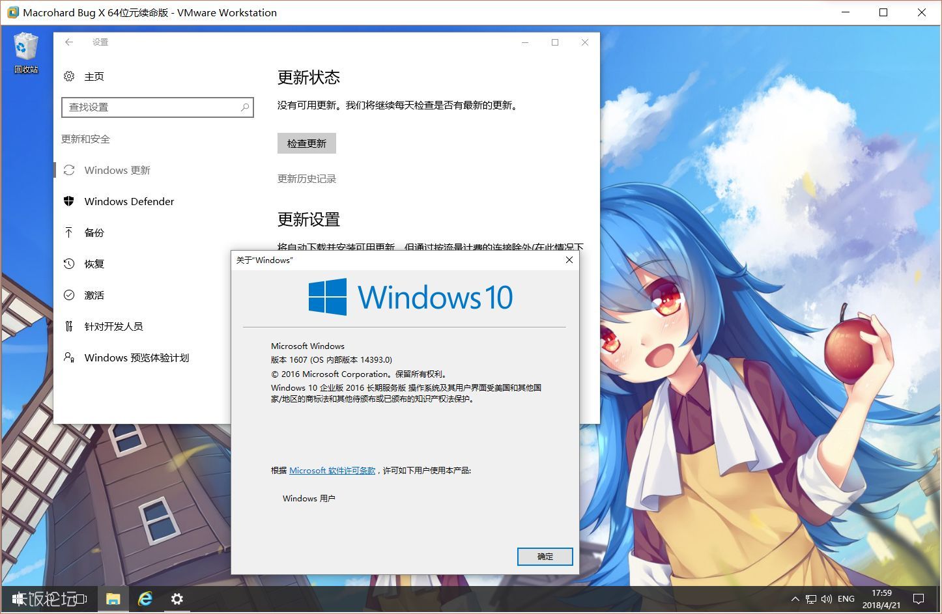Click the 更新设置 heading text
Viewport: 942px width, 614px height.
pyautogui.click(x=309, y=219)
